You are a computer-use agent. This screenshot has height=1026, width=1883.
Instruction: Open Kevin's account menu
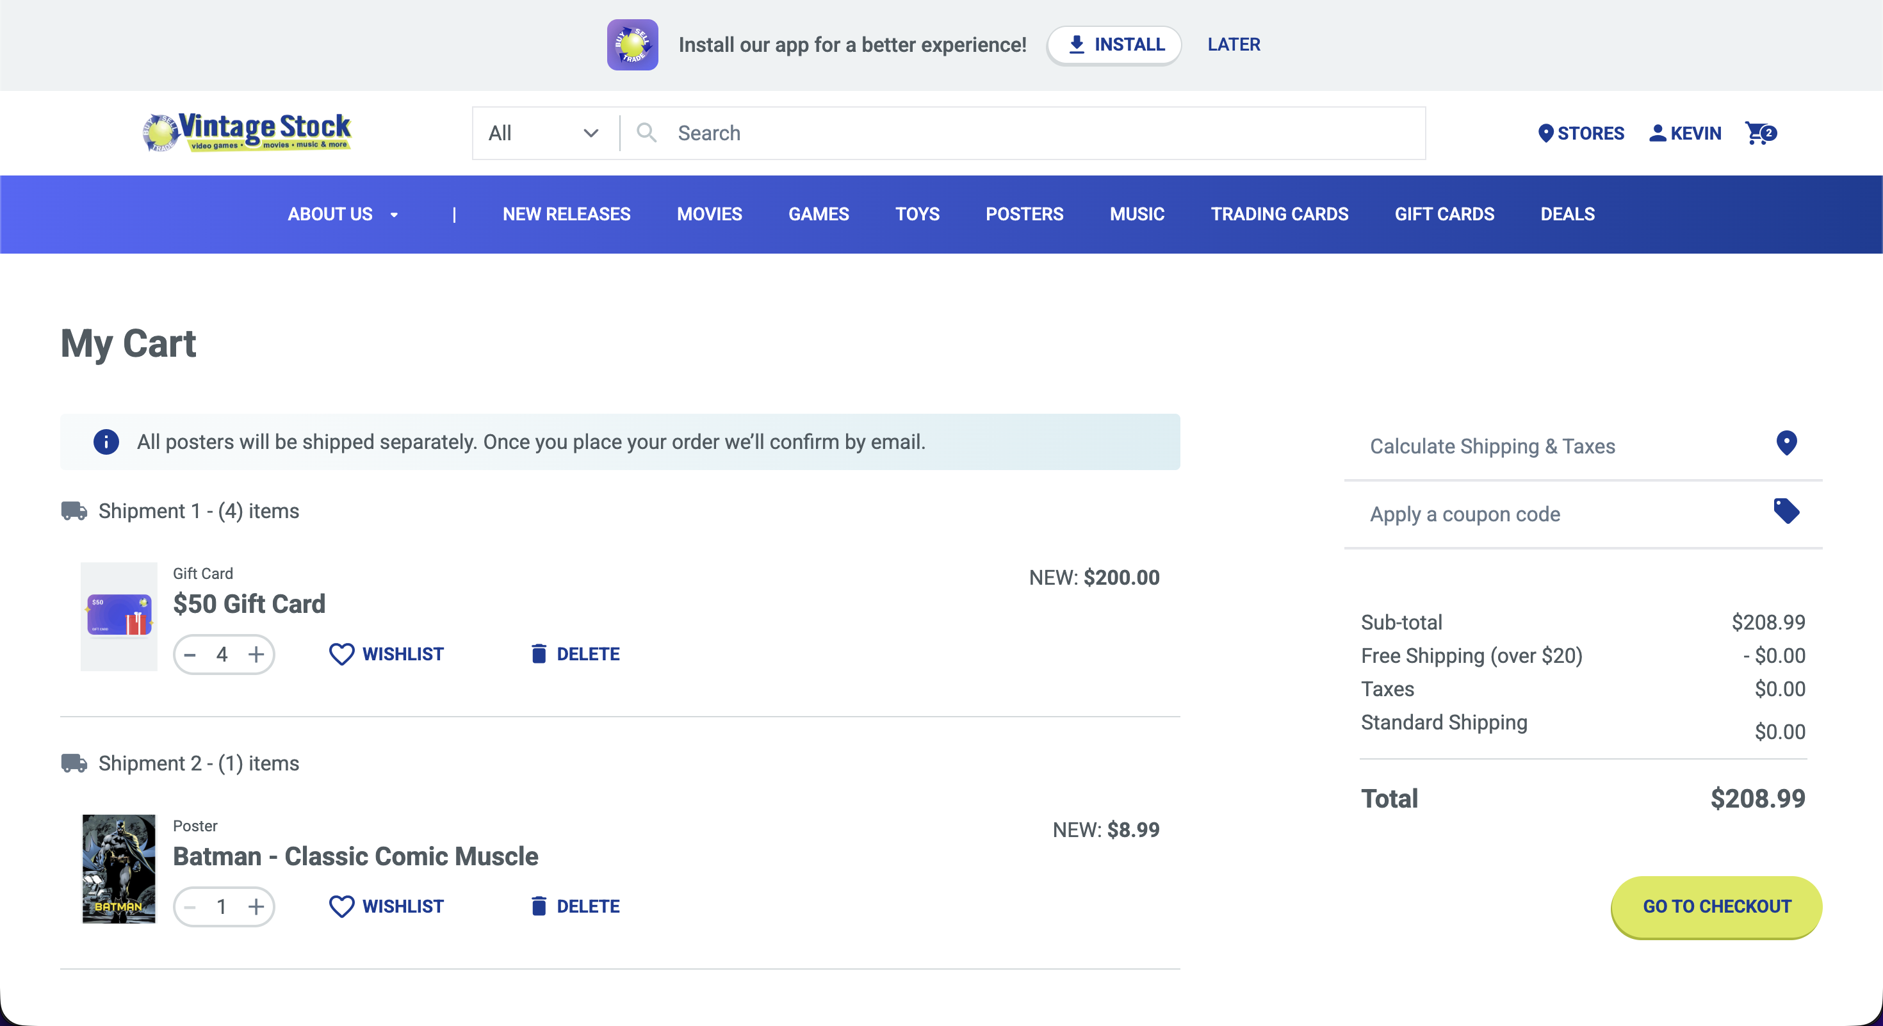click(x=1685, y=133)
